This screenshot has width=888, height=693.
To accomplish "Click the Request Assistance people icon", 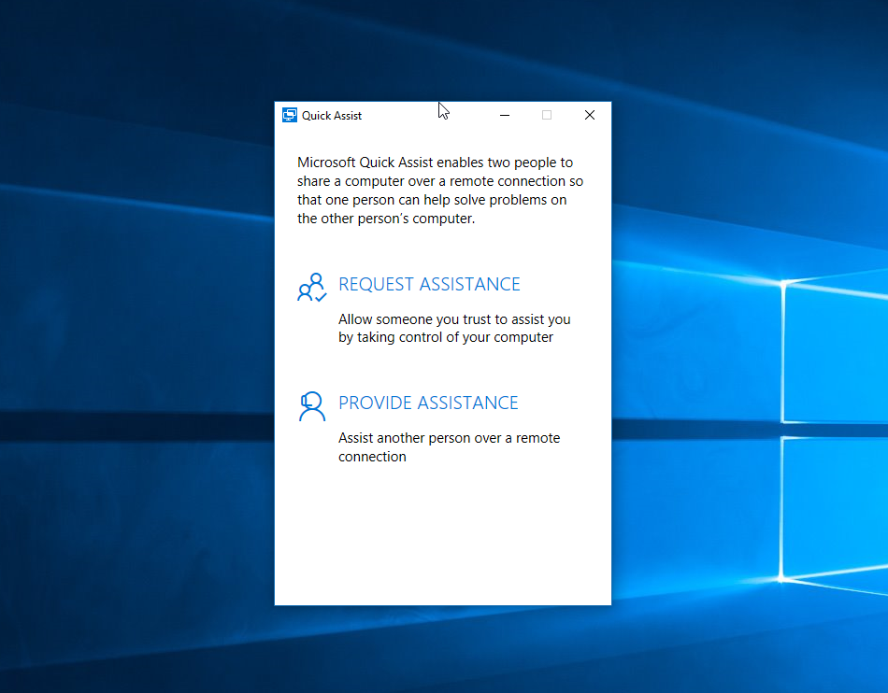I will point(311,287).
